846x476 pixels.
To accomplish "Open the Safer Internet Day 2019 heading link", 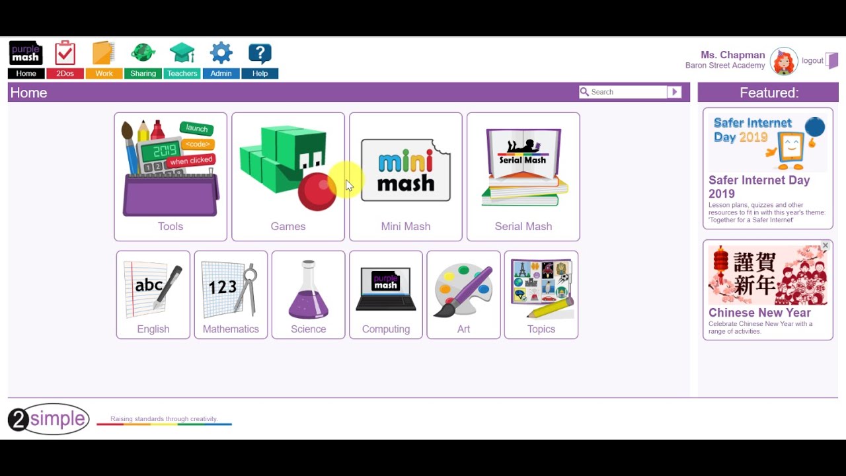I will (759, 186).
